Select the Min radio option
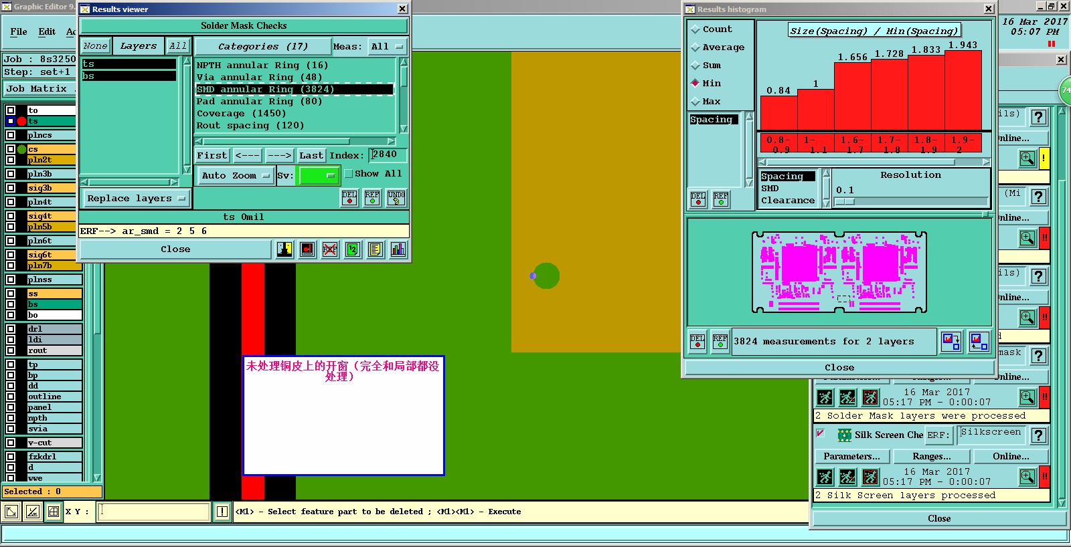1071x547 pixels. (x=695, y=84)
